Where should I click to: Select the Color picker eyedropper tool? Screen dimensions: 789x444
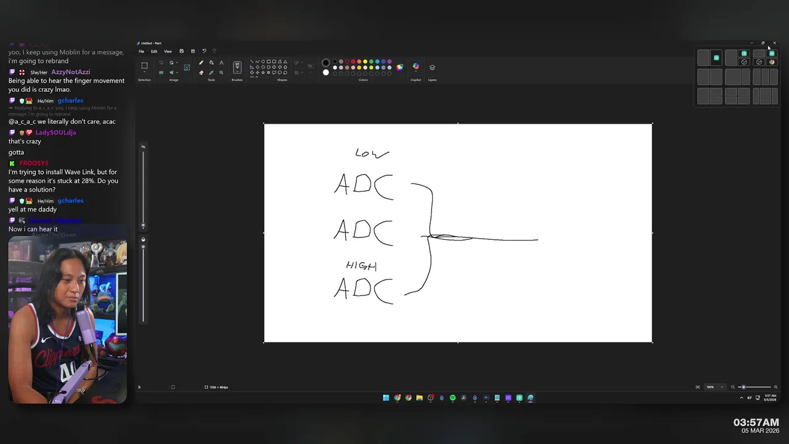211,73
